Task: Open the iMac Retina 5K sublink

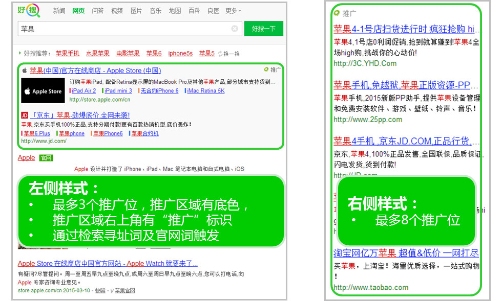Action: point(206,91)
